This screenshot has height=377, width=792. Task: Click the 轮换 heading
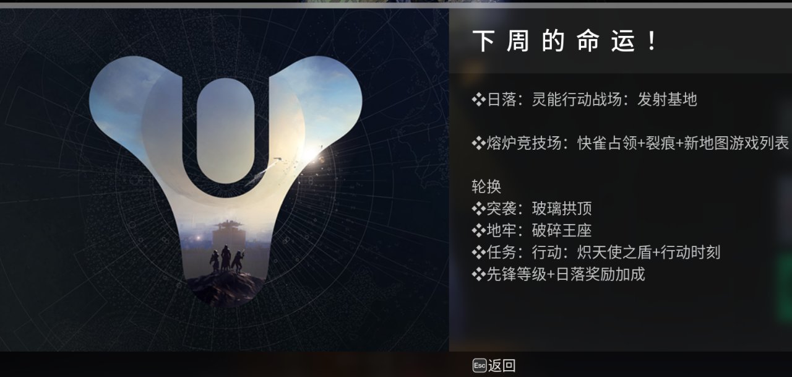click(x=486, y=187)
